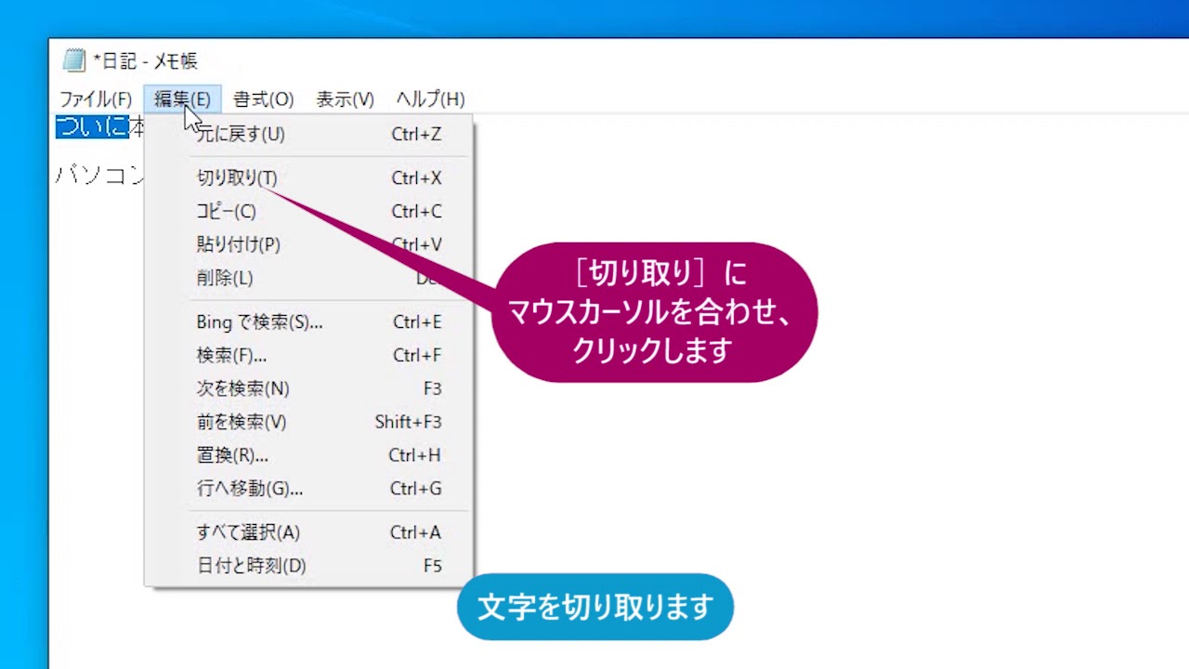1189x669 pixels.
Task: Select 行へ移動(G)... entry
Action: (309, 489)
